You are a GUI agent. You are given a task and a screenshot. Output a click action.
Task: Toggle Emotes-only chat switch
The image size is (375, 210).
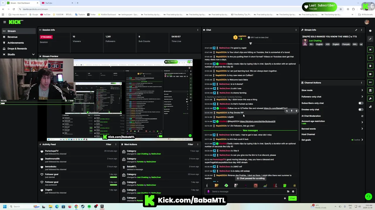pos(361,109)
